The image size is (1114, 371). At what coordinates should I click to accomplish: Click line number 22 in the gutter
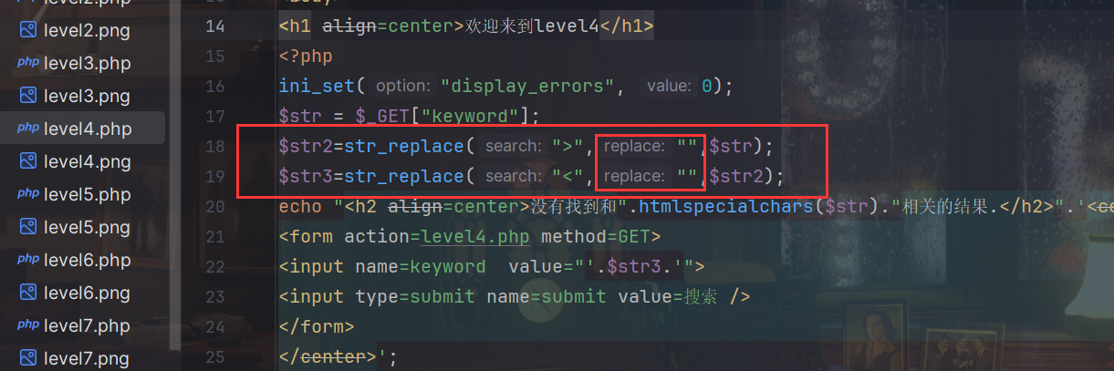214,266
